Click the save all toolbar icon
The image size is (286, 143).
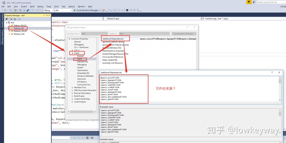click(x=28, y=10)
